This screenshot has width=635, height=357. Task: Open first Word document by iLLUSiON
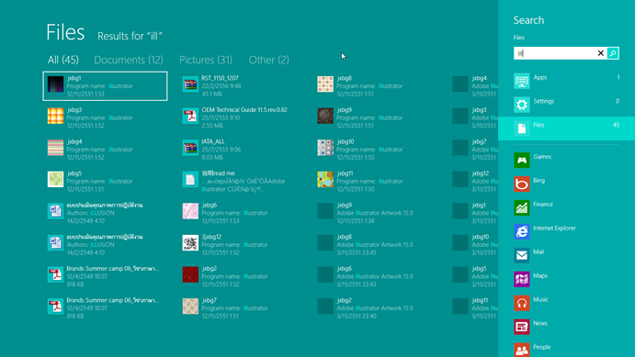pyautogui.click(x=55, y=211)
